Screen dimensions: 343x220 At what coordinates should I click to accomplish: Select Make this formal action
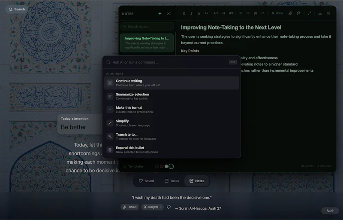tap(171, 110)
